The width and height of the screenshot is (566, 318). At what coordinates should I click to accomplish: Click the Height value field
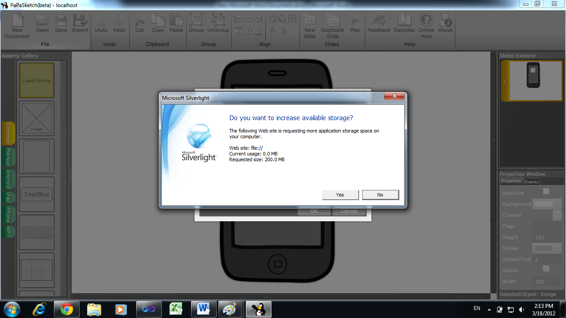click(x=547, y=237)
